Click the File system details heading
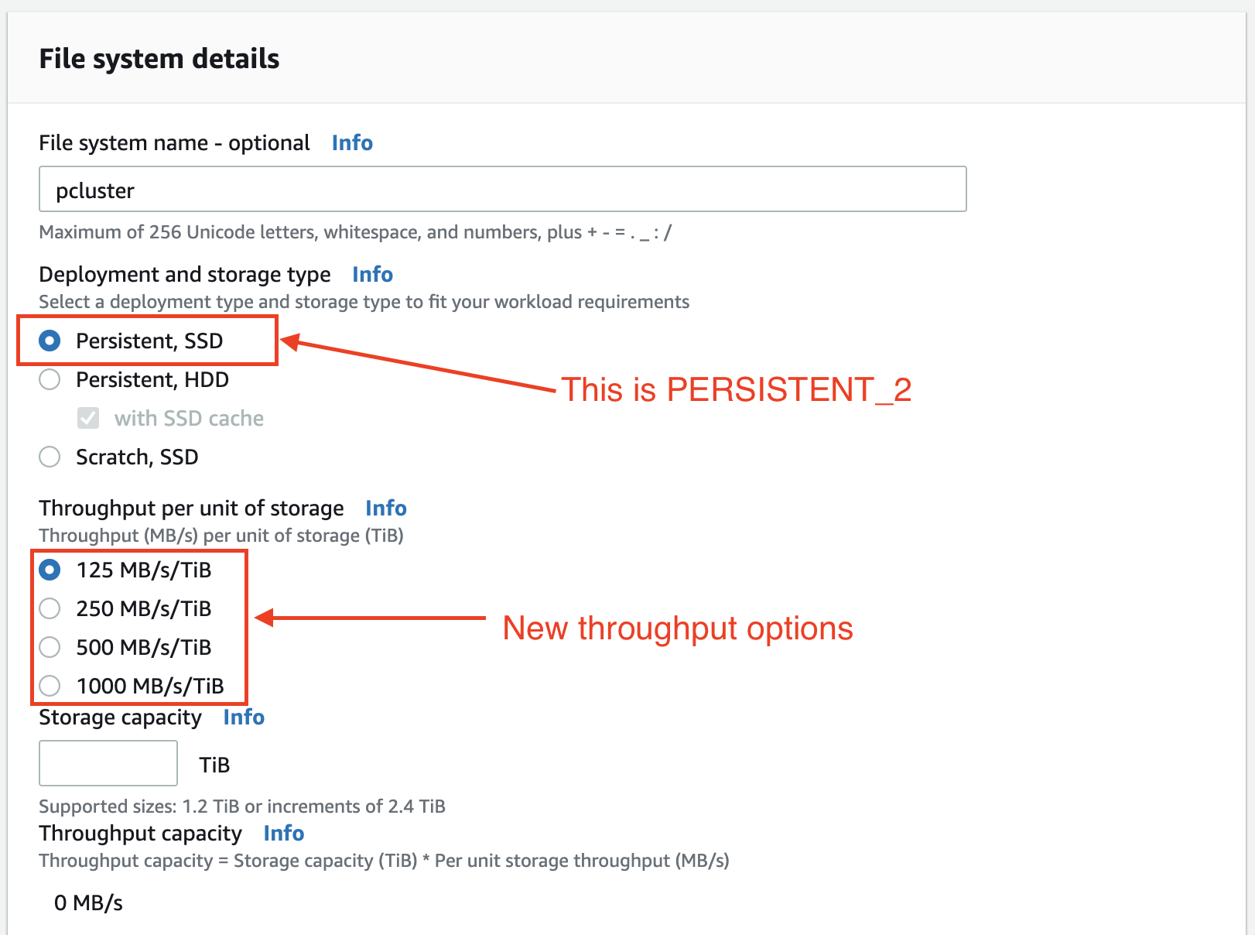The width and height of the screenshot is (1255, 935). [159, 59]
